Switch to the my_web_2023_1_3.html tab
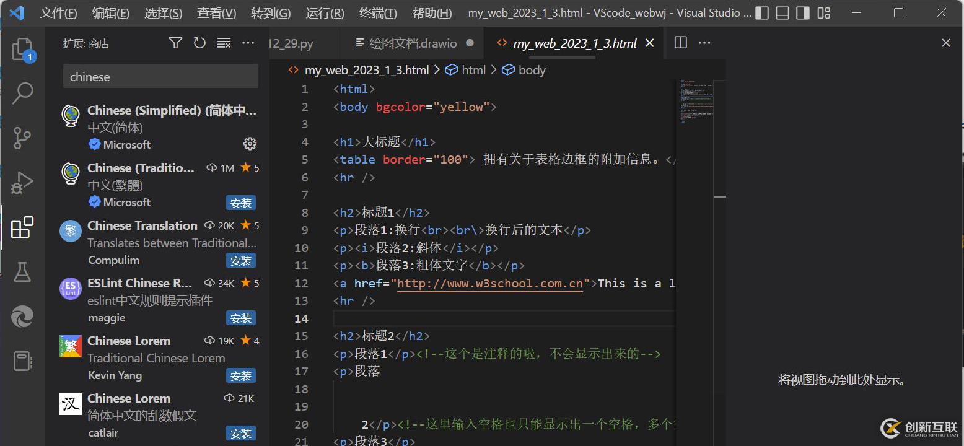Viewport: 964px width, 446px height. pos(575,43)
